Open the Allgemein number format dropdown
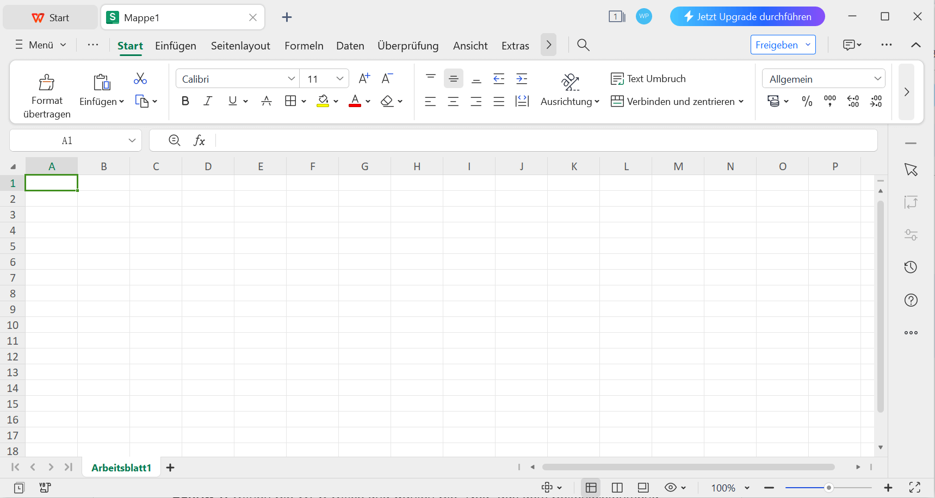Viewport: 935px width, 498px height. [x=823, y=78]
